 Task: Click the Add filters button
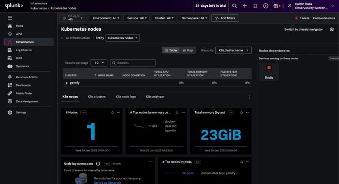coord(225,18)
